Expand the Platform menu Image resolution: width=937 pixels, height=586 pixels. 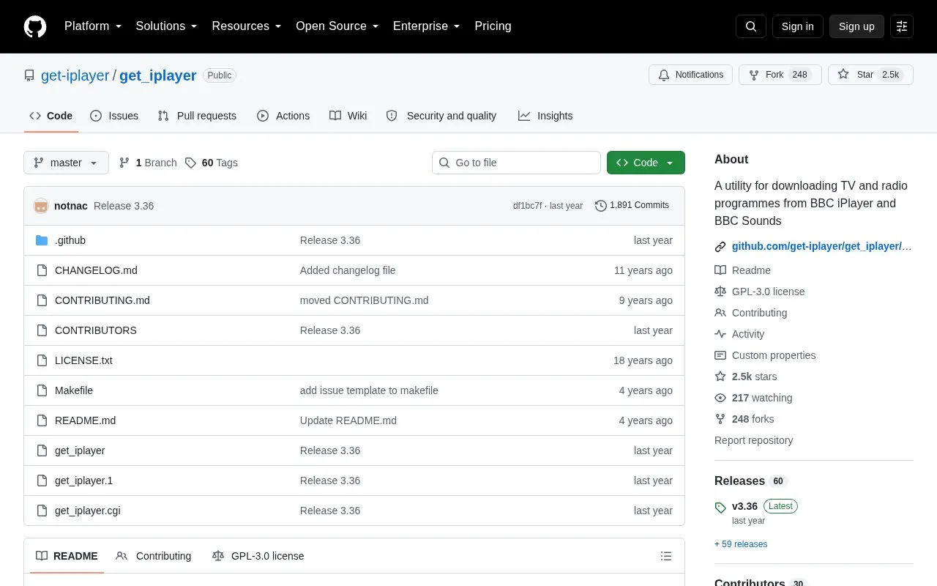pyautogui.click(x=93, y=26)
